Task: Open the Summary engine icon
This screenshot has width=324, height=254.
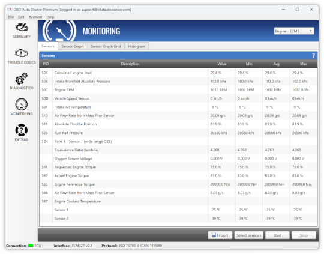Action: [22, 28]
